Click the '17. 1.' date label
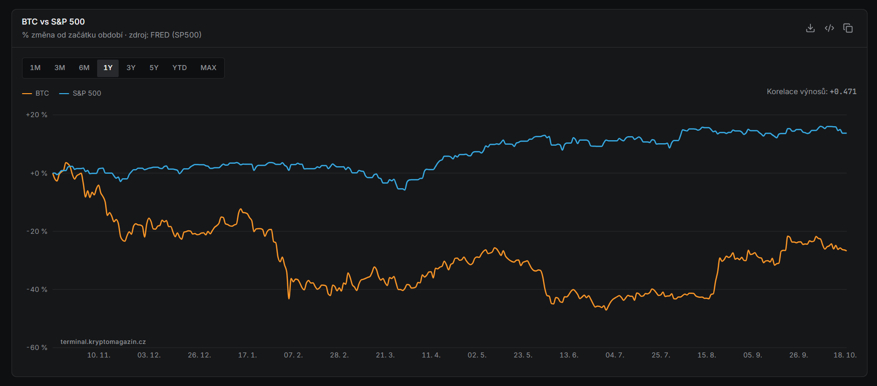 [247, 355]
